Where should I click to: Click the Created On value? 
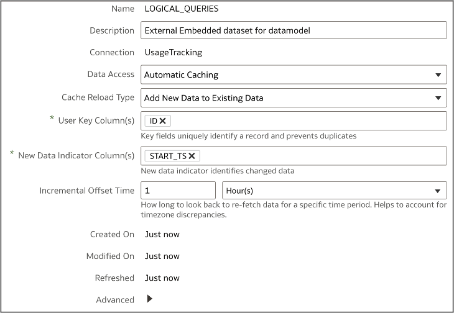click(162, 235)
